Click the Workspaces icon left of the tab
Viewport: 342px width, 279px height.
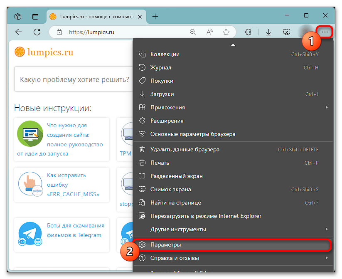tap(17, 17)
